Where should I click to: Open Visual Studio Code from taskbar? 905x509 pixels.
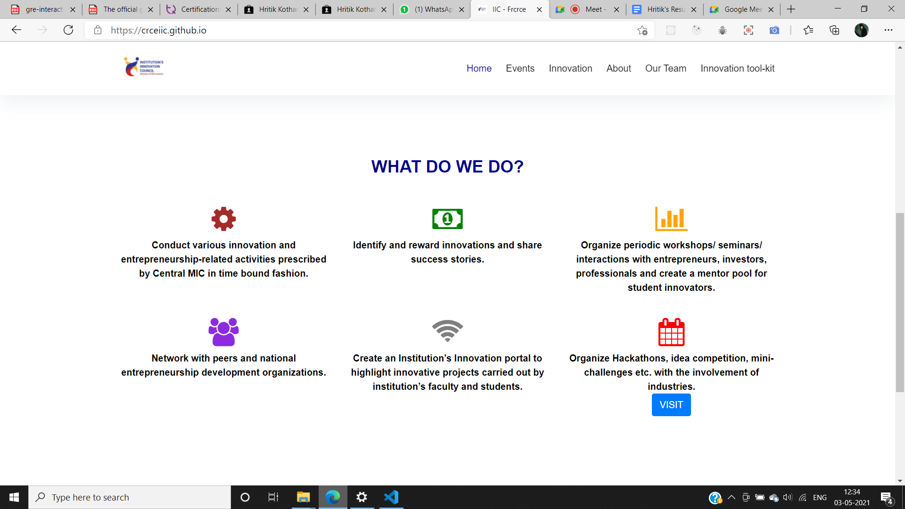pyautogui.click(x=391, y=497)
